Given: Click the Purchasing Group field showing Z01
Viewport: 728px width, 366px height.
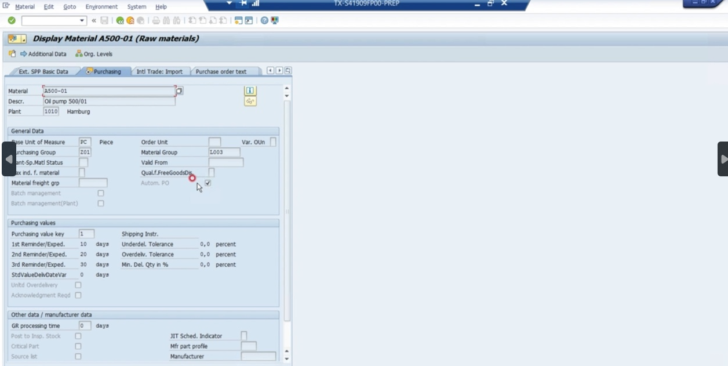Looking at the screenshot, I should tap(85, 153).
